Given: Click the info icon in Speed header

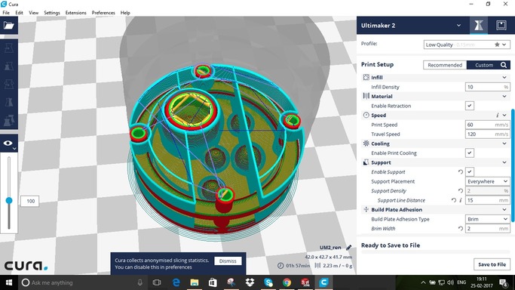Looking at the screenshot, I should (497, 116).
